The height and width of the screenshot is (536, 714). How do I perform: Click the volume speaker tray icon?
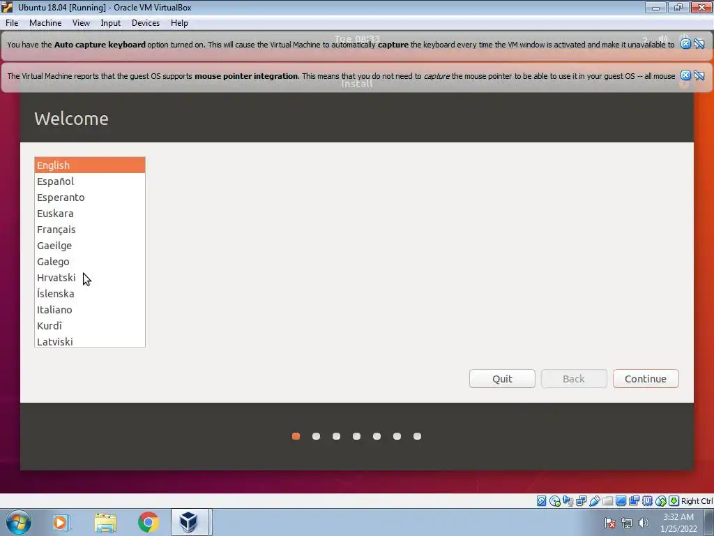[x=643, y=523]
